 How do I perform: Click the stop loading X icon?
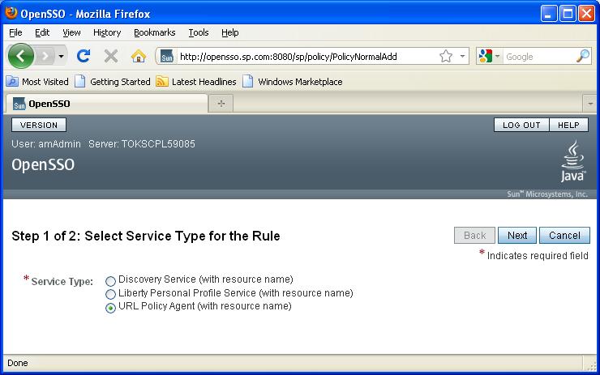[111, 56]
